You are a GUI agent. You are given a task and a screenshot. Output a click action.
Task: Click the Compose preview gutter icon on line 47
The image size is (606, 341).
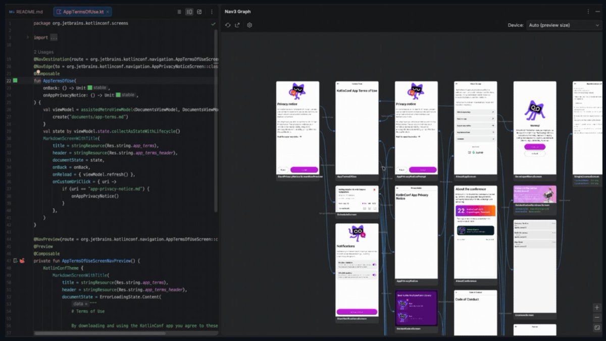pos(22,261)
